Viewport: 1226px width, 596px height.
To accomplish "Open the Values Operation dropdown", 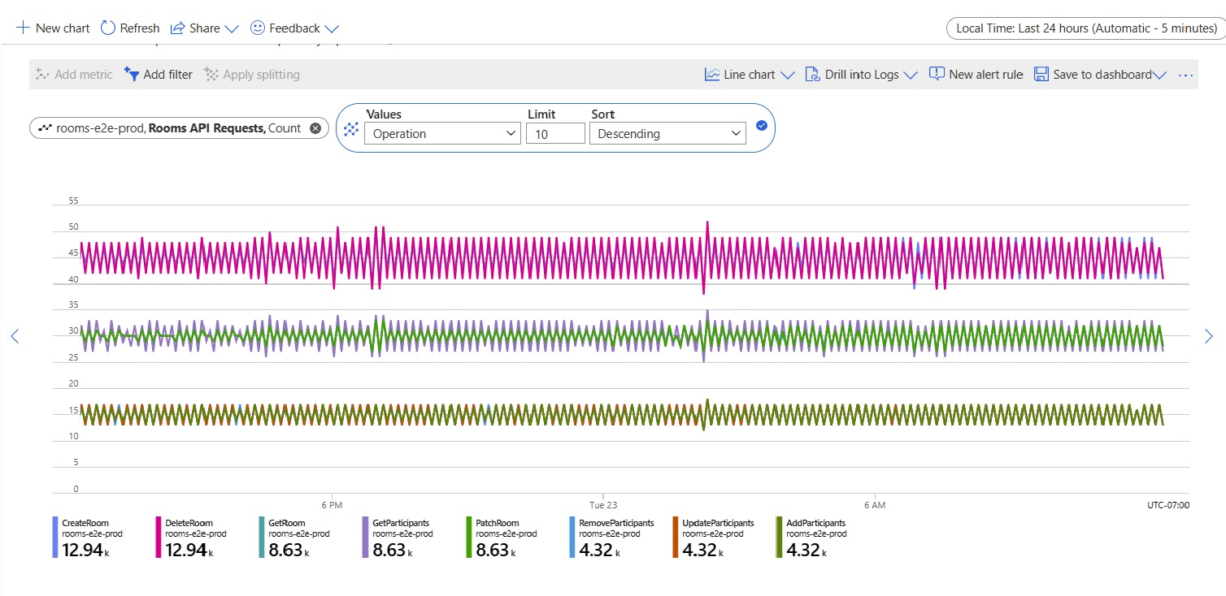I will click(x=442, y=134).
